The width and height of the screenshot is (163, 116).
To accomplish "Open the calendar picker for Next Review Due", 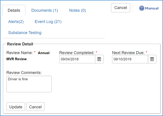I will (152, 59).
